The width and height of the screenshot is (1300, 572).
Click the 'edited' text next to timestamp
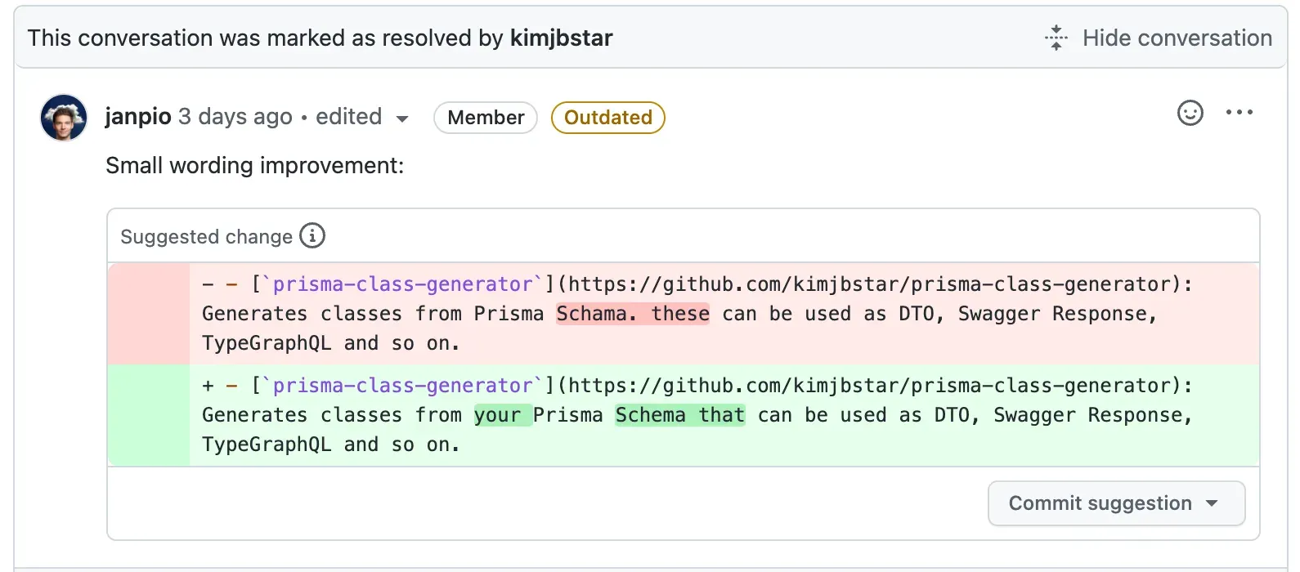tap(348, 117)
